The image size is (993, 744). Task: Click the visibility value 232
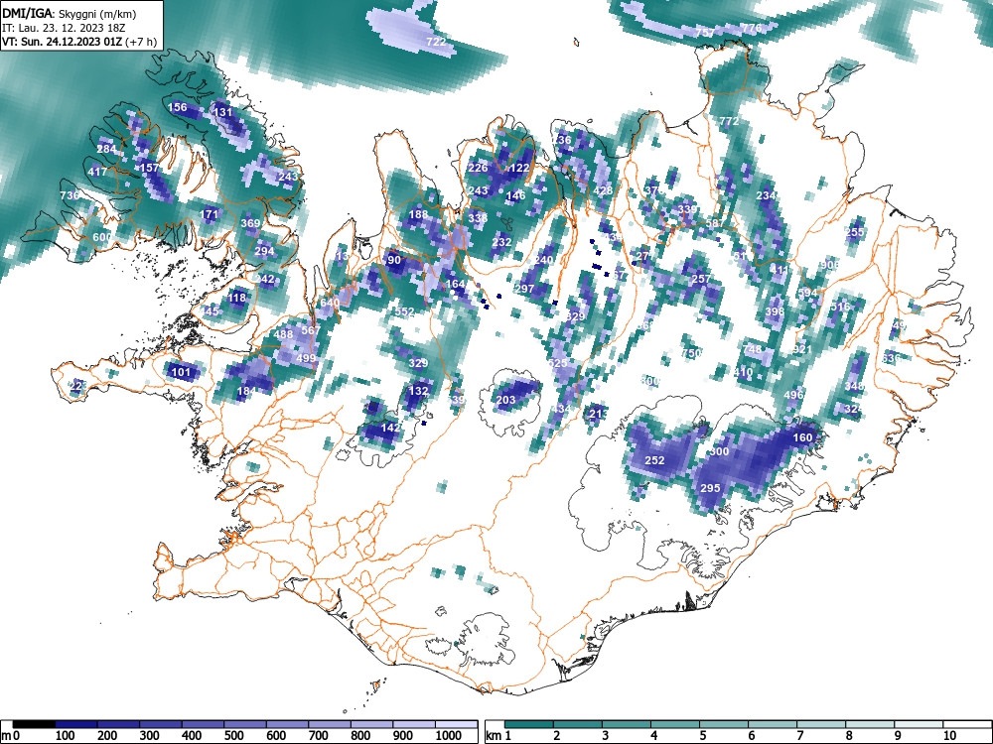[x=501, y=242]
